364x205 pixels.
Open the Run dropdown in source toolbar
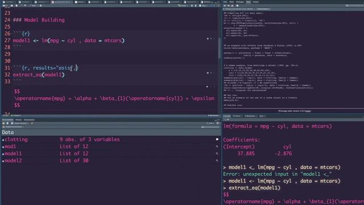coord(204,6)
